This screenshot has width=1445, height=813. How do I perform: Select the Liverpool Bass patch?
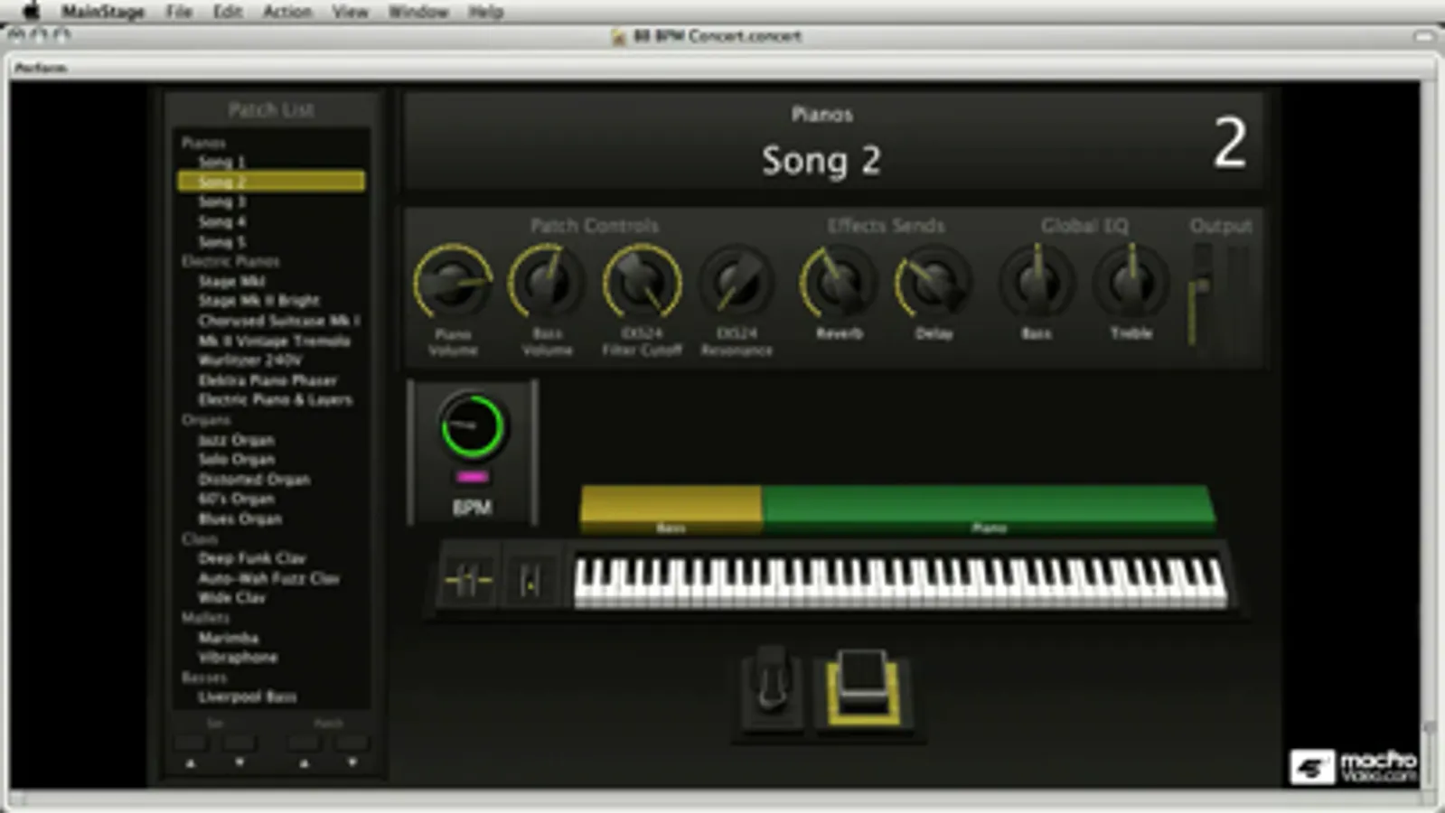pos(247,696)
